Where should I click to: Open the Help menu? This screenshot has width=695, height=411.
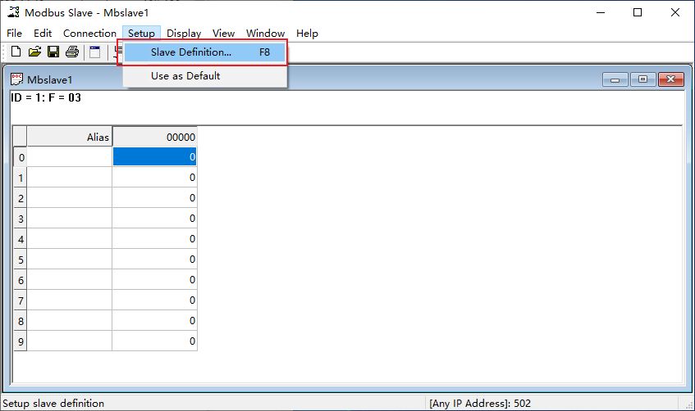point(307,34)
